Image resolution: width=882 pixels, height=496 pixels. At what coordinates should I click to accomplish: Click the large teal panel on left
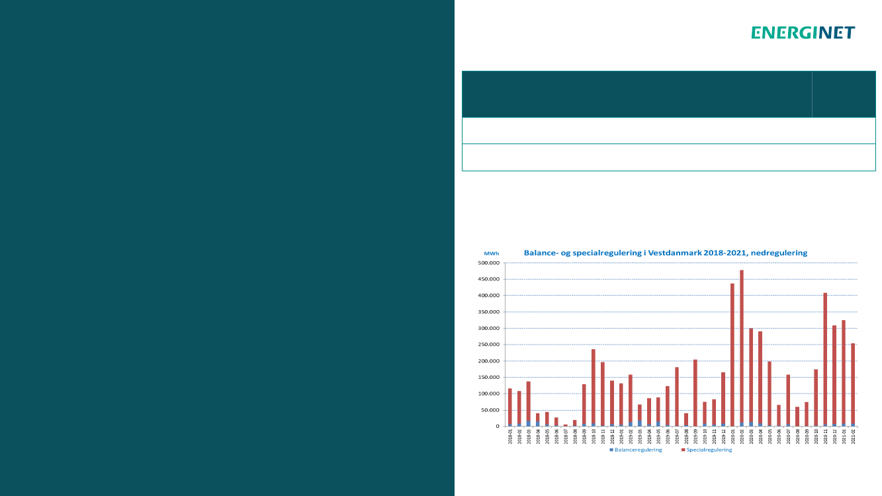click(x=227, y=248)
